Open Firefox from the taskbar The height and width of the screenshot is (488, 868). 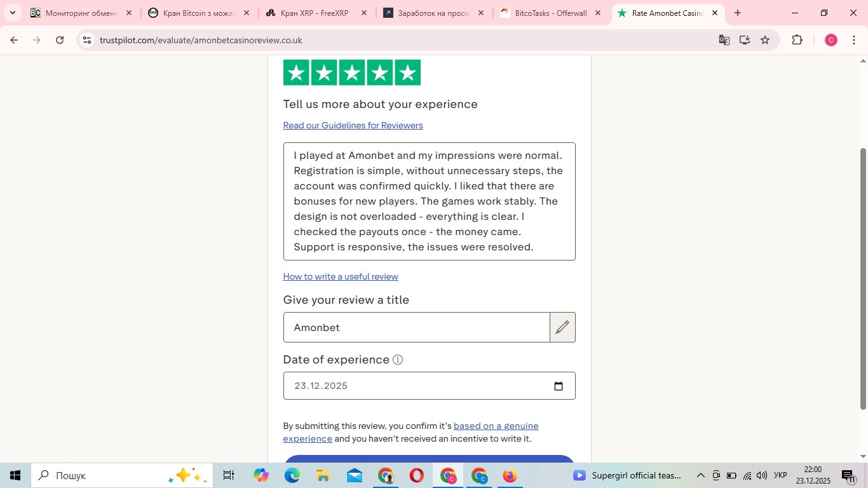510,475
